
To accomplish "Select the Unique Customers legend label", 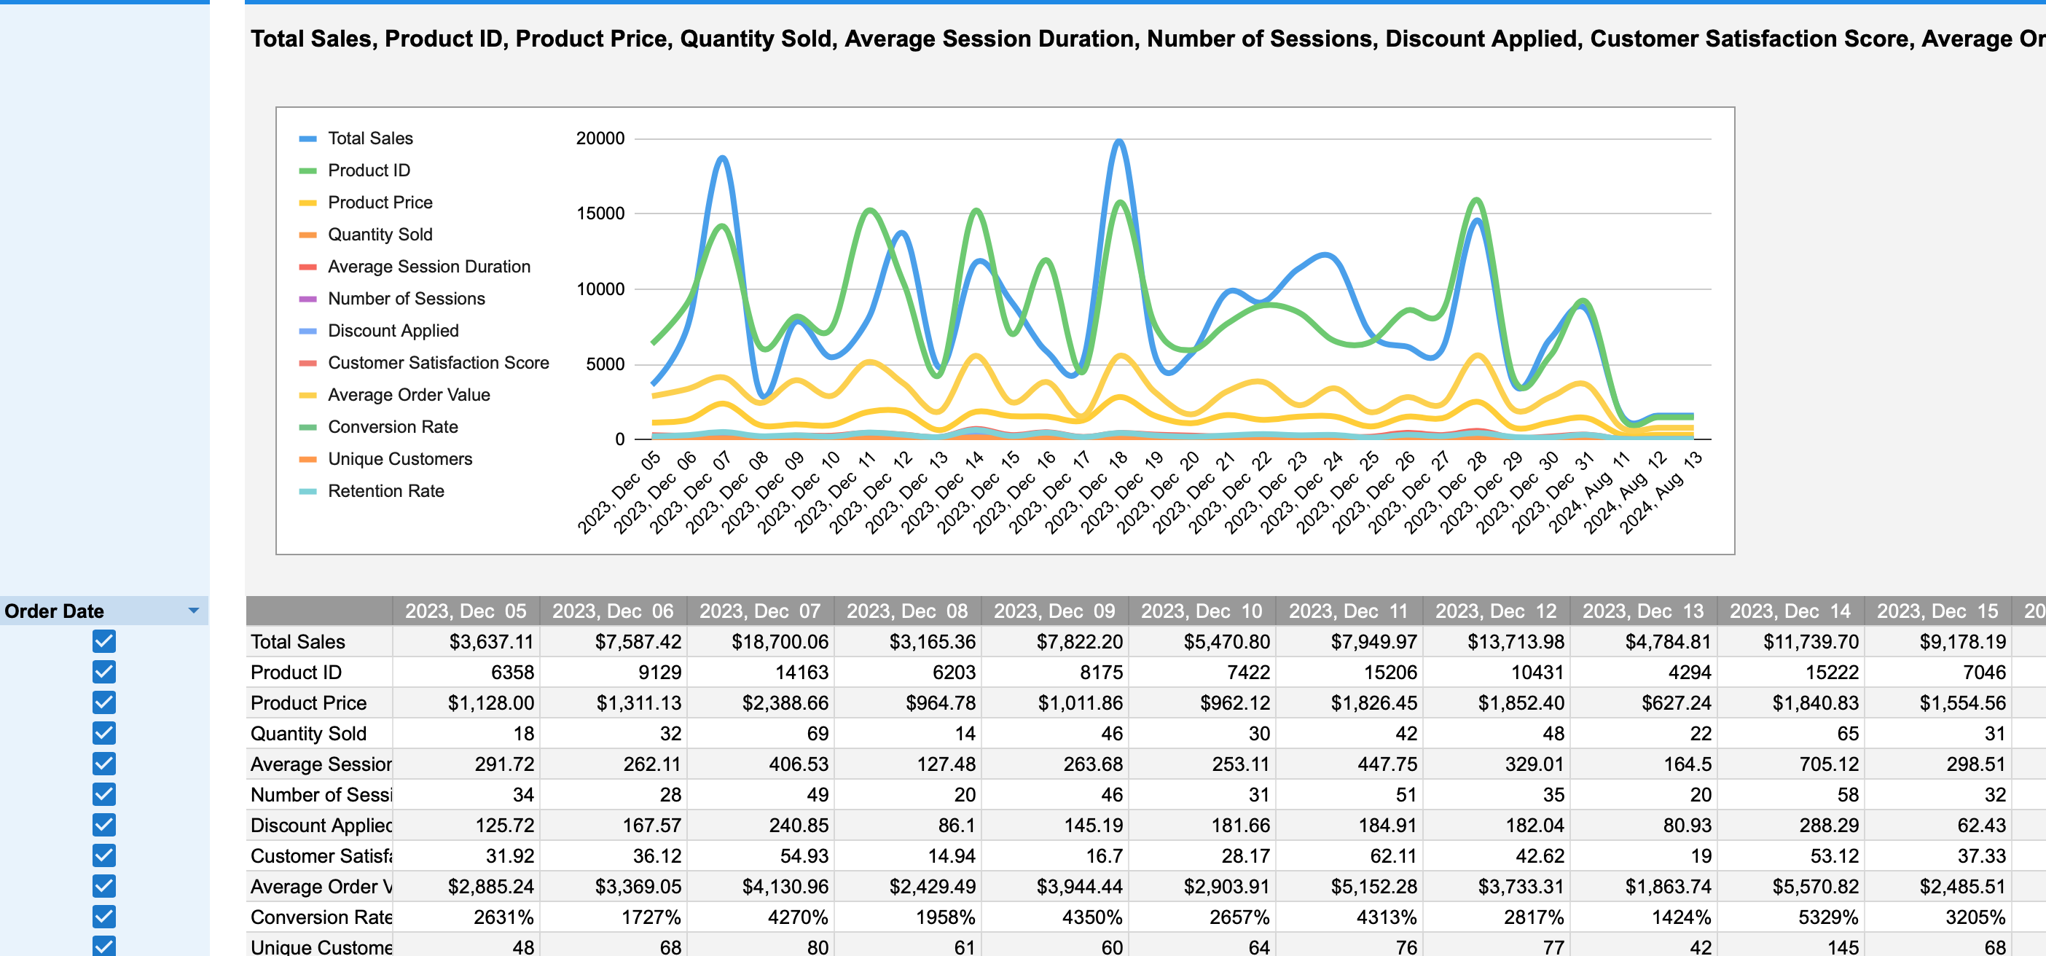I will [399, 459].
